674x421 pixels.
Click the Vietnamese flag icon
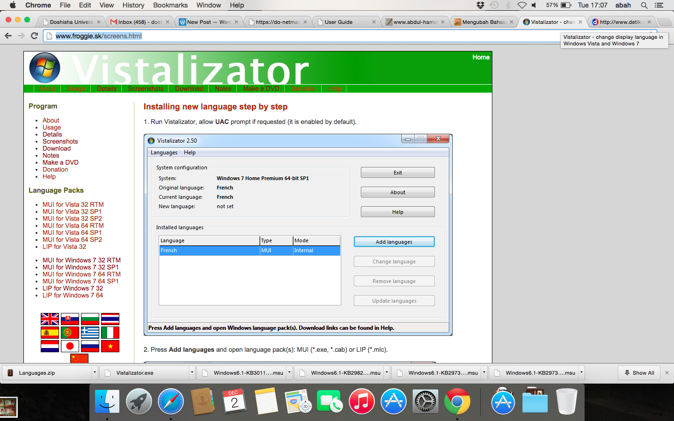coord(110,346)
